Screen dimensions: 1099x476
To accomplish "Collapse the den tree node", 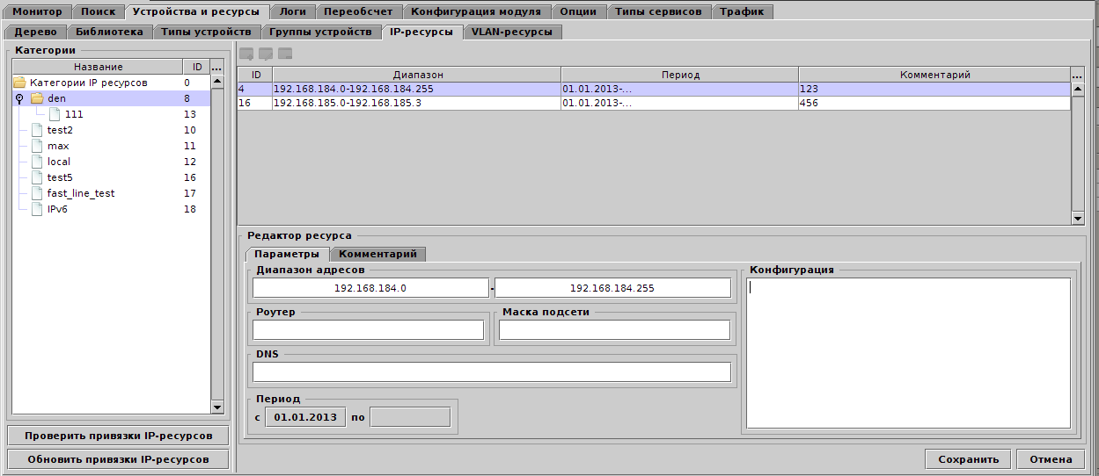I will coord(19,98).
